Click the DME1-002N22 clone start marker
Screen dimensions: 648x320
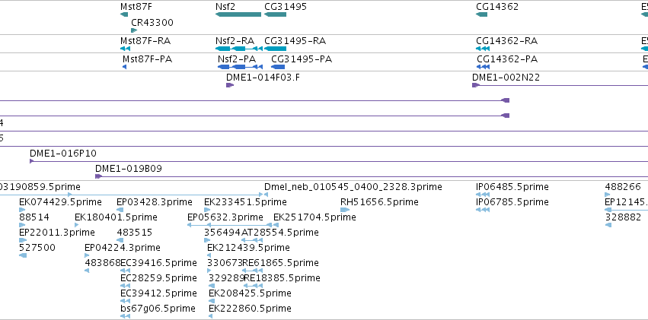pos(476,85)
